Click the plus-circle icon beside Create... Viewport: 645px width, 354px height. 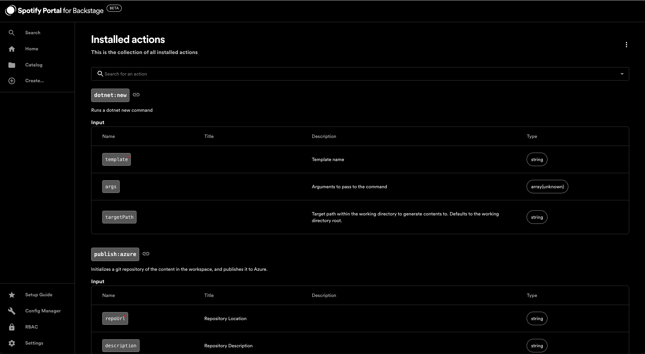12,81
